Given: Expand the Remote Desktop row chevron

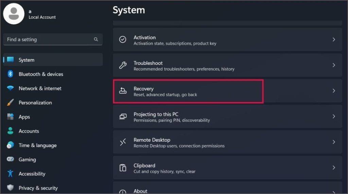Looking at the screenshot, I should coord(334,142).
